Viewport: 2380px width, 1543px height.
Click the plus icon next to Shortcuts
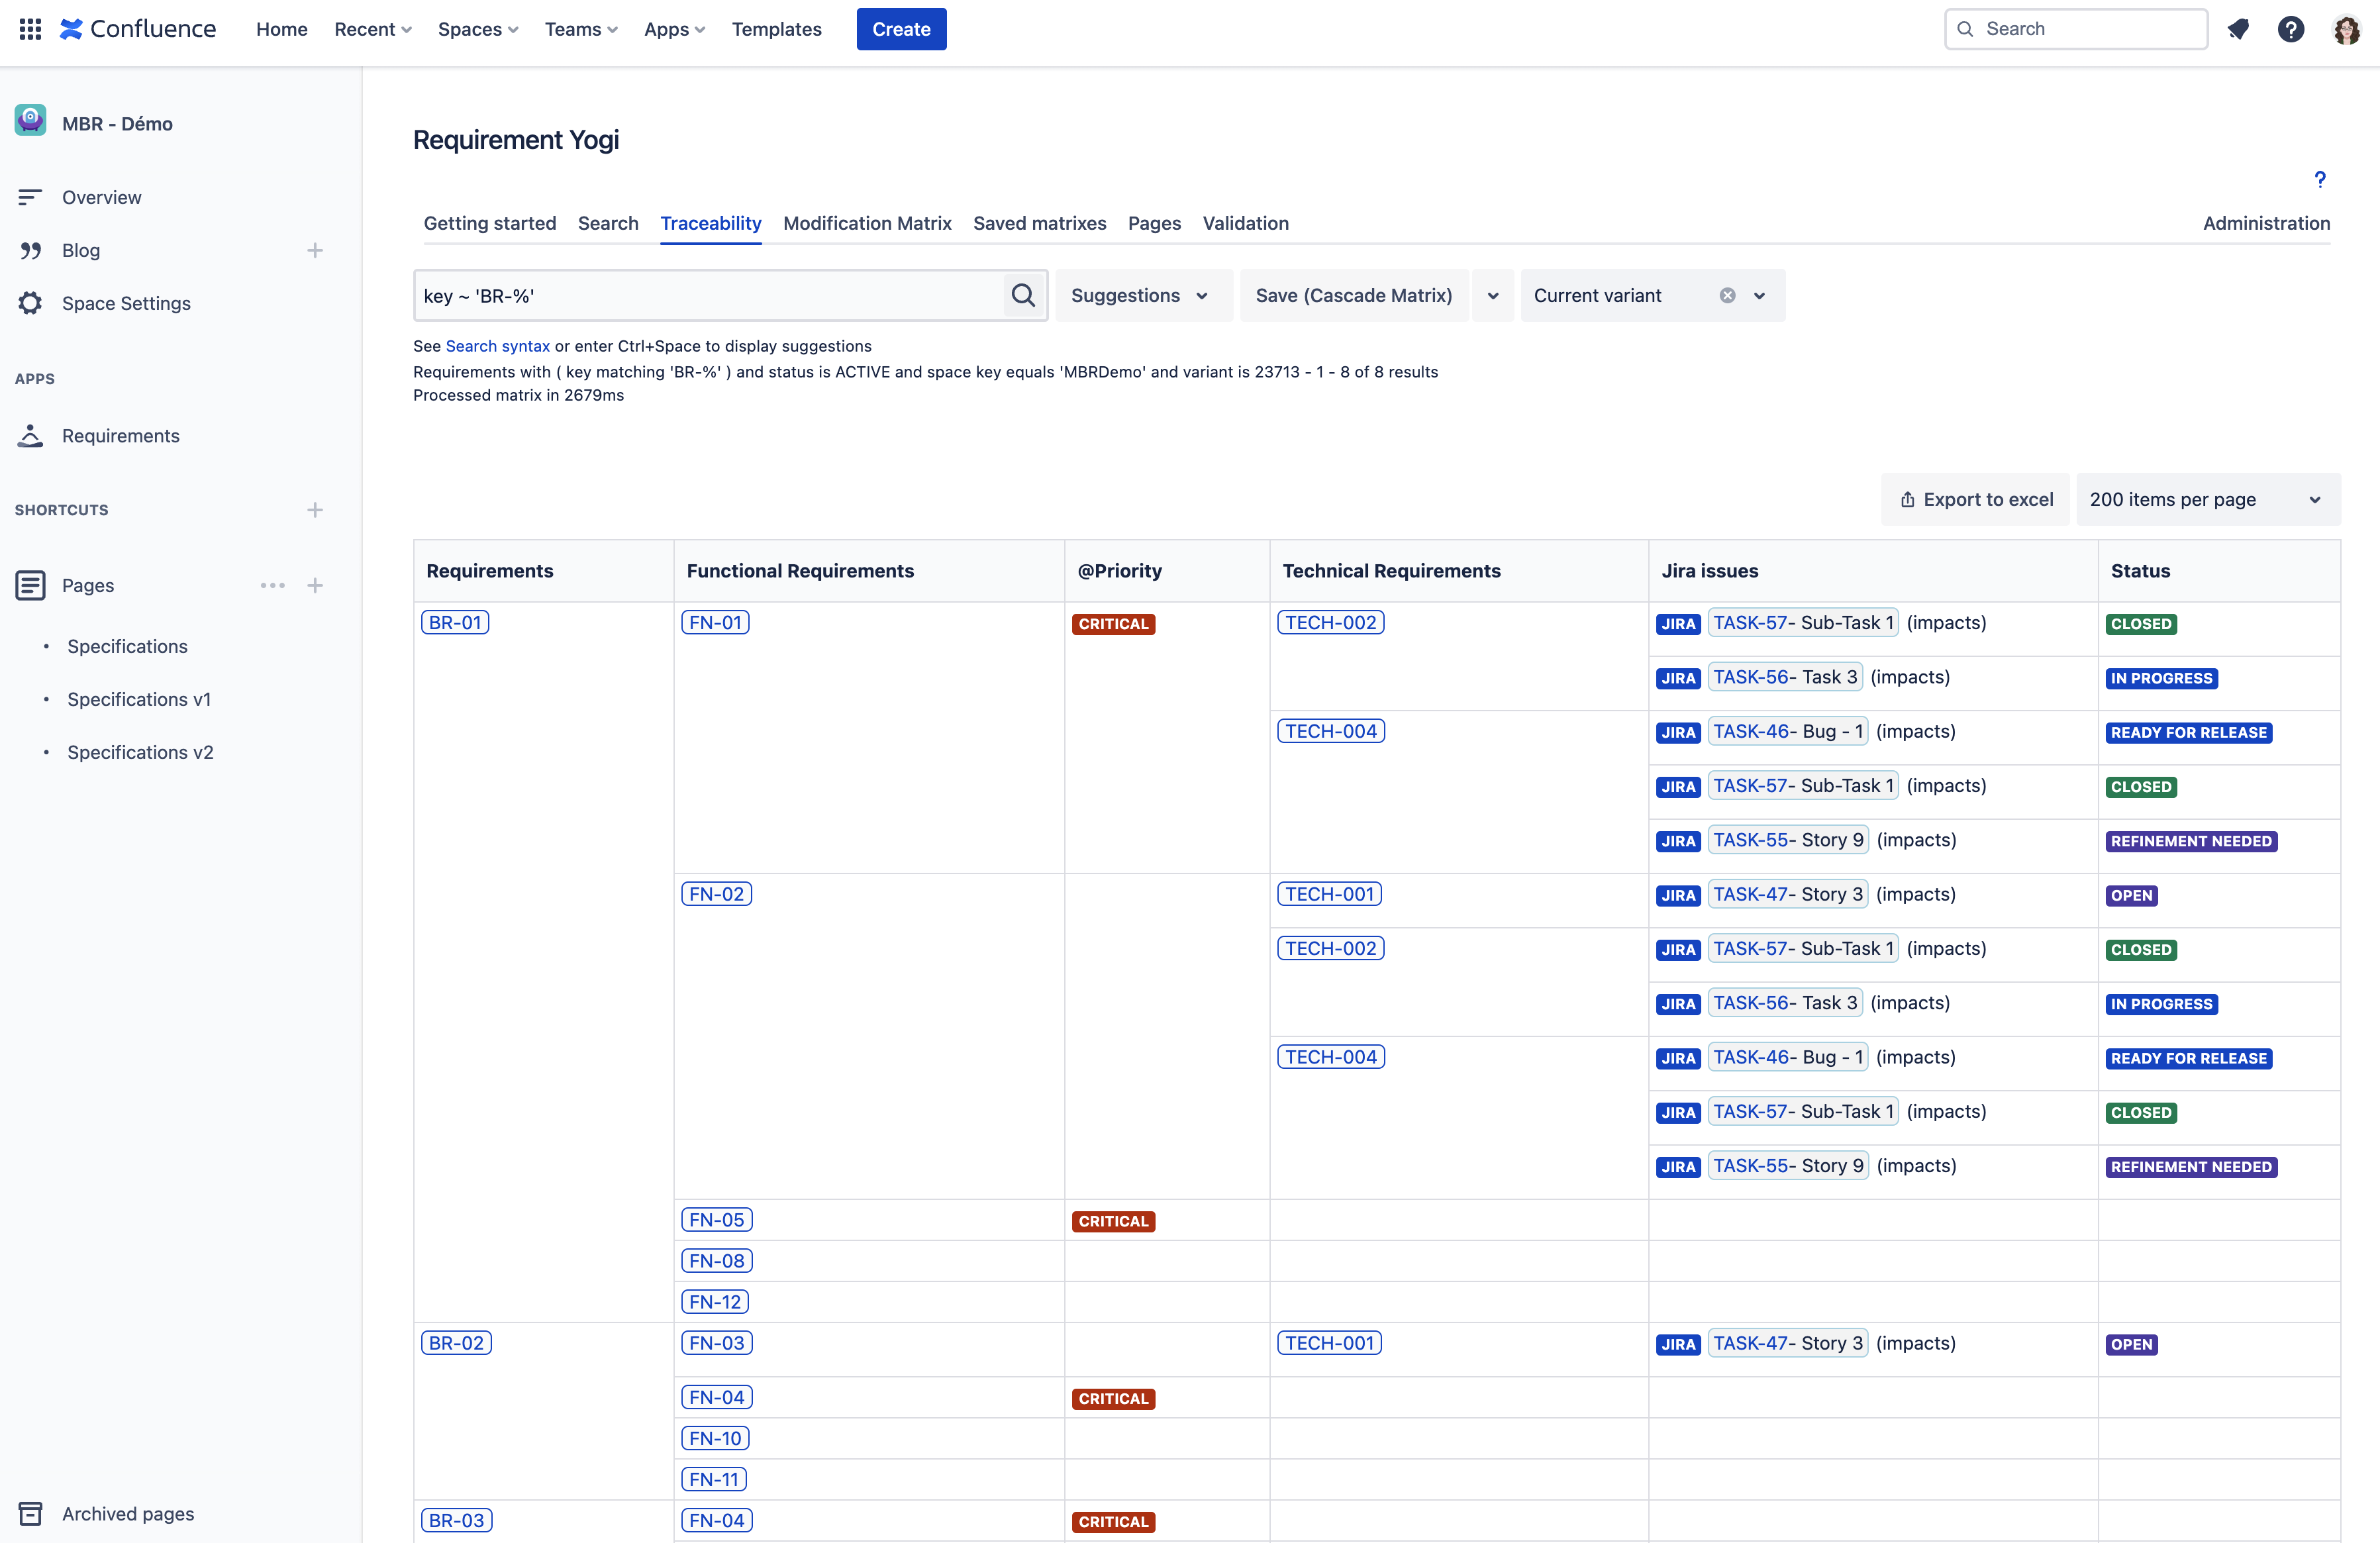(315, 510)
